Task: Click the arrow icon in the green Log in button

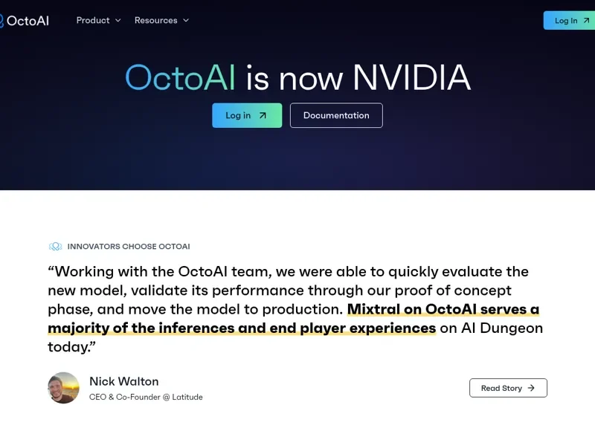Action: coord(263,116)
